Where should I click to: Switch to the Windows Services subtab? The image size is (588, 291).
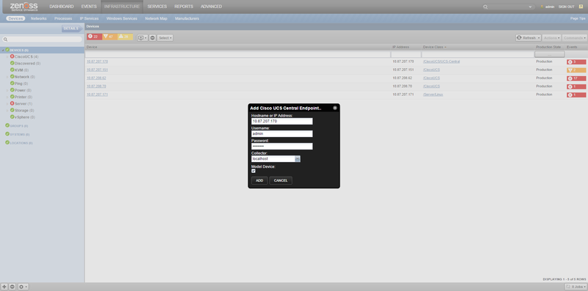122,18
